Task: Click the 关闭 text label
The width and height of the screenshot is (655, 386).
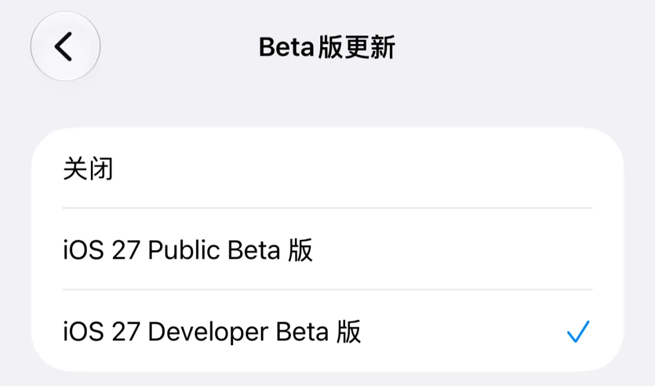Action: coord(88,168)
